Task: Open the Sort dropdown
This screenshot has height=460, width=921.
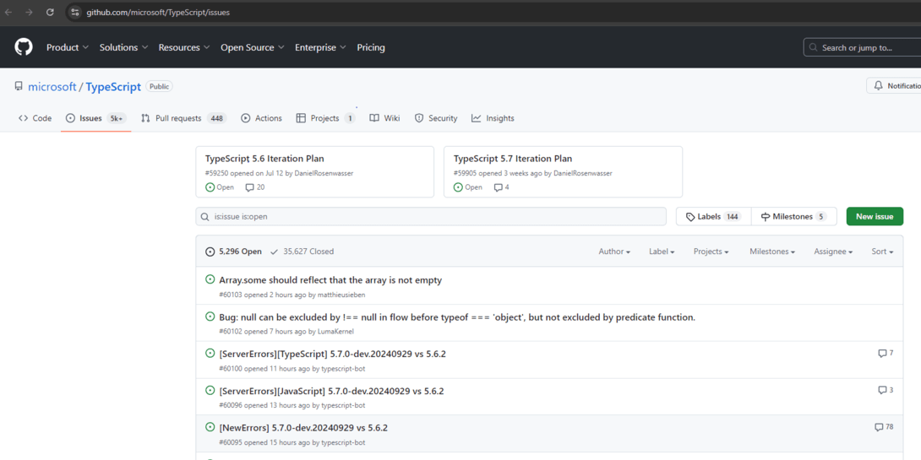Action: [882, 252]
